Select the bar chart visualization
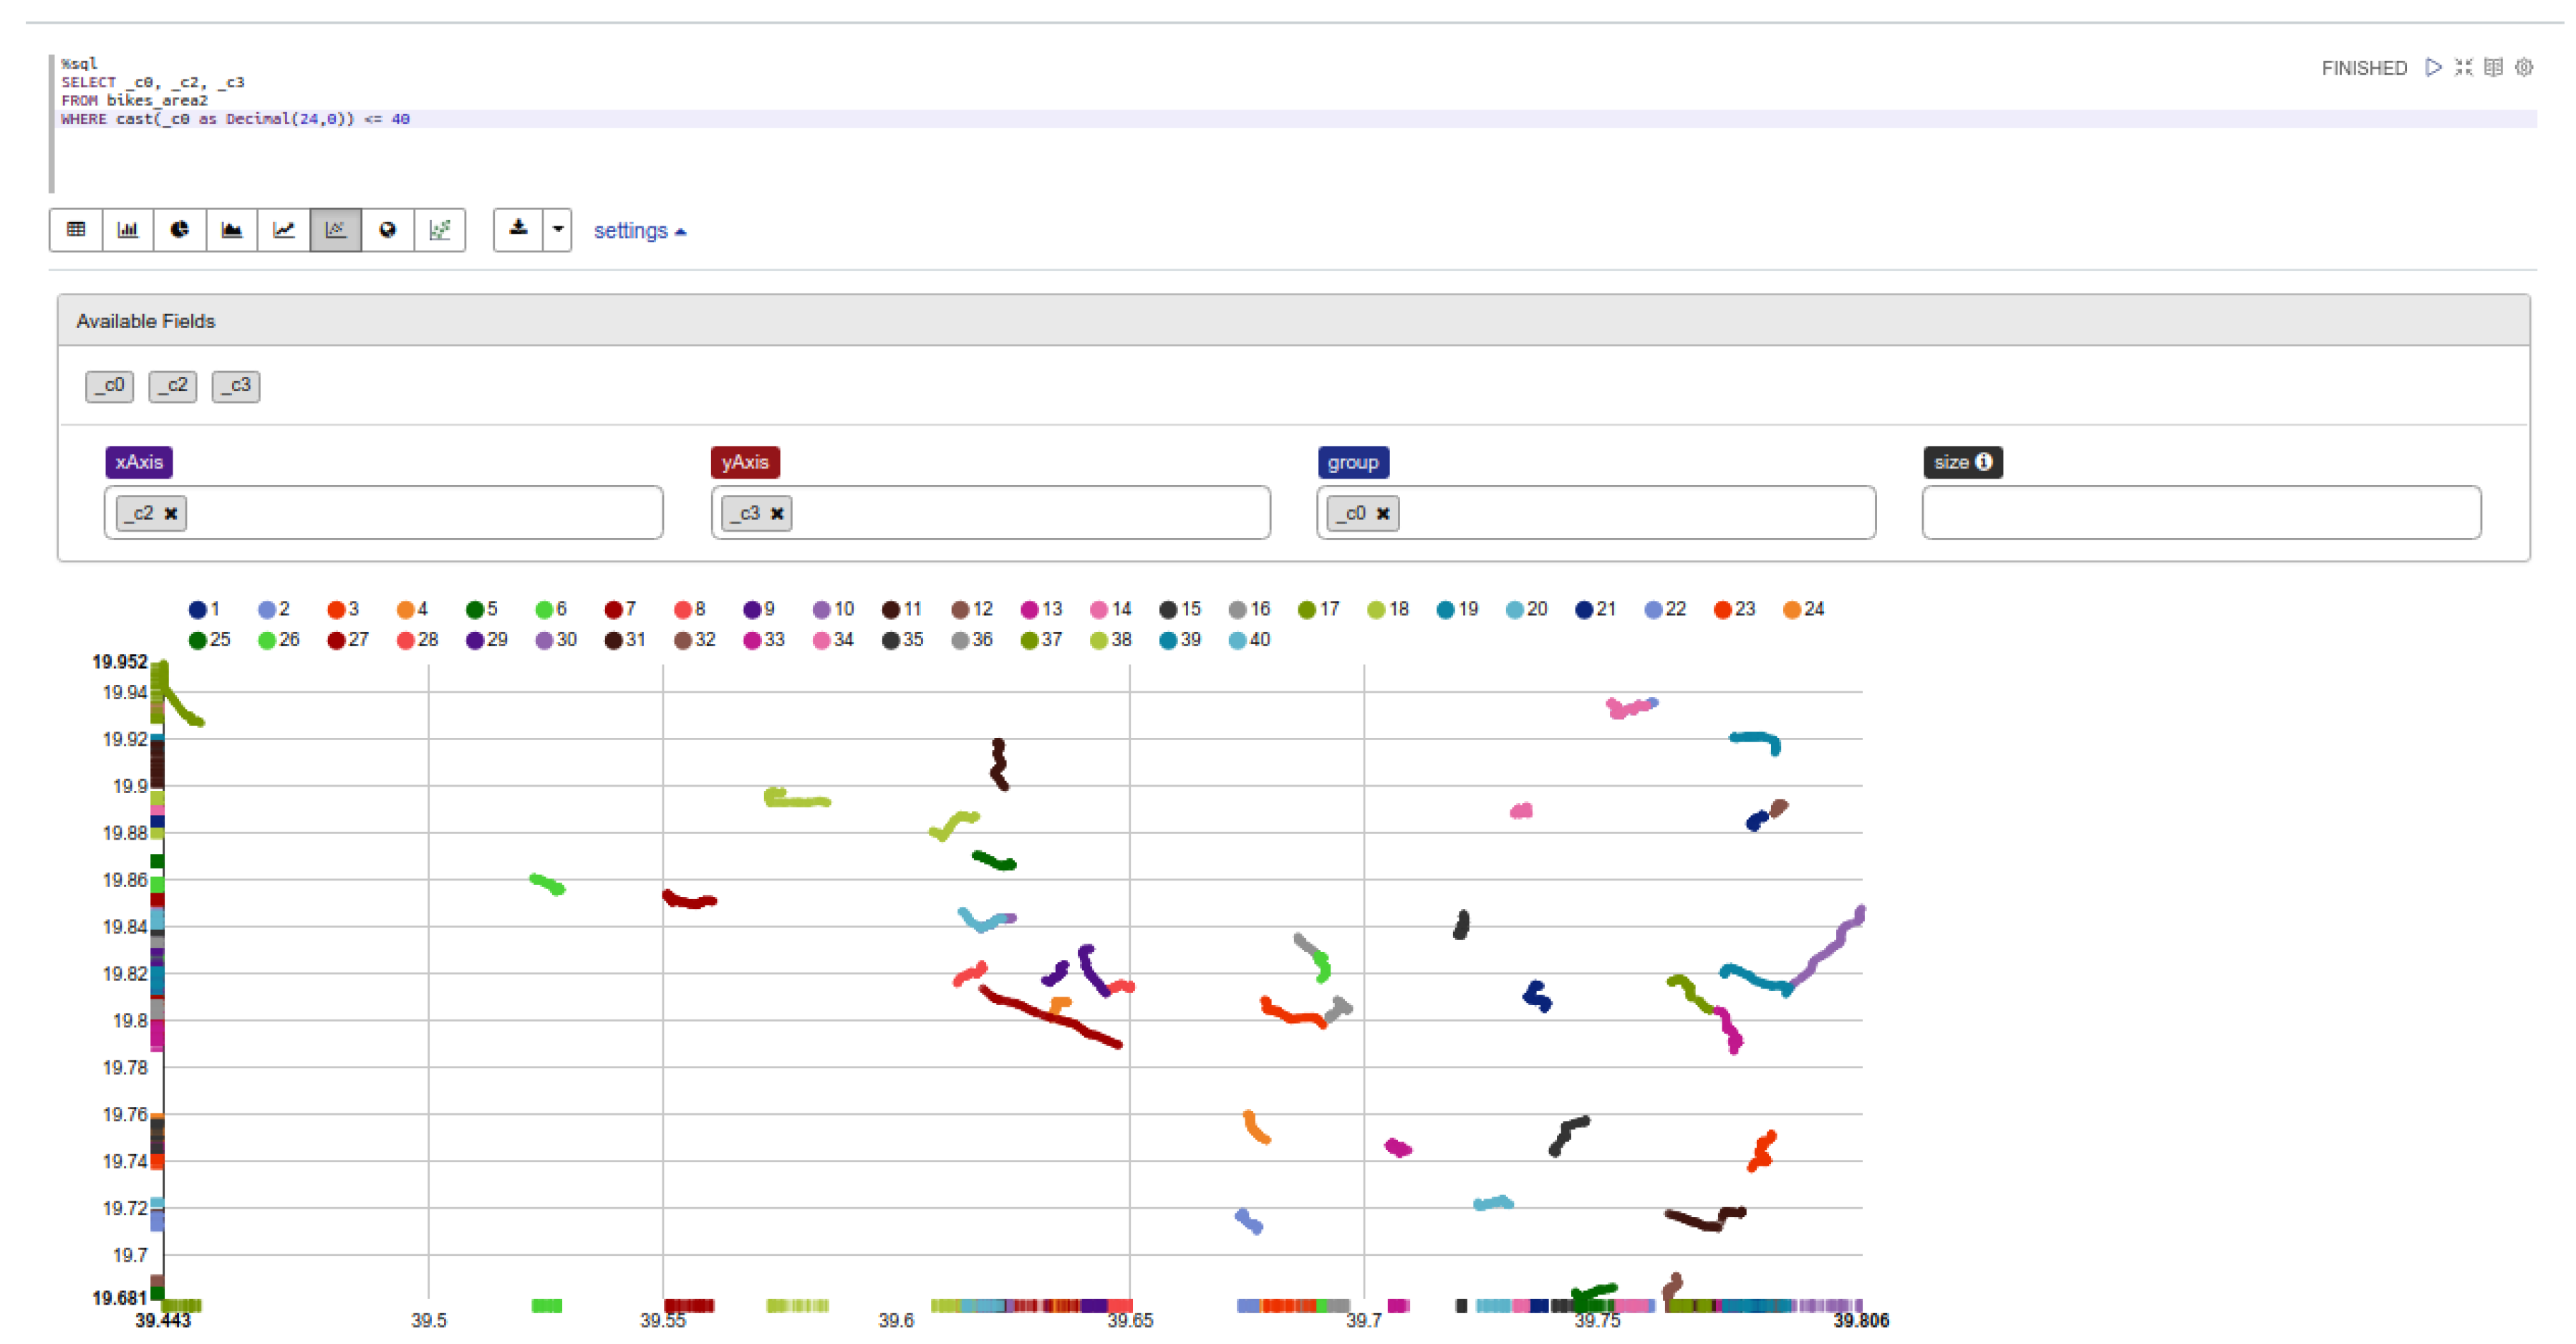 point(128,230)
